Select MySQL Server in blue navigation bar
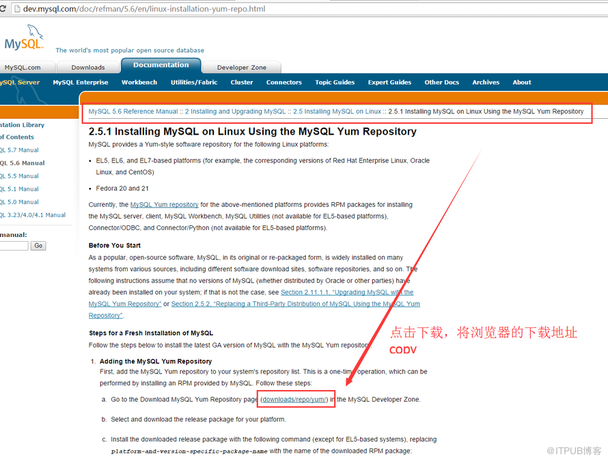Viewport: 608px width, 461px height. pos(20,82)
